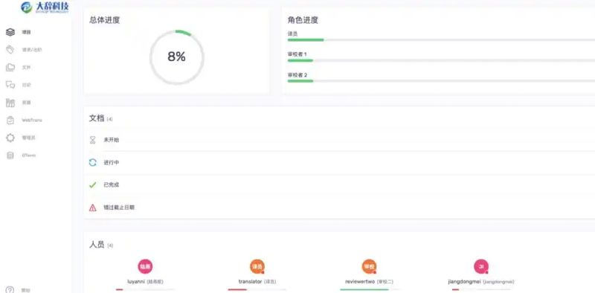
Task: Open the 进行中 documents row
Action: tap(339, 162)
